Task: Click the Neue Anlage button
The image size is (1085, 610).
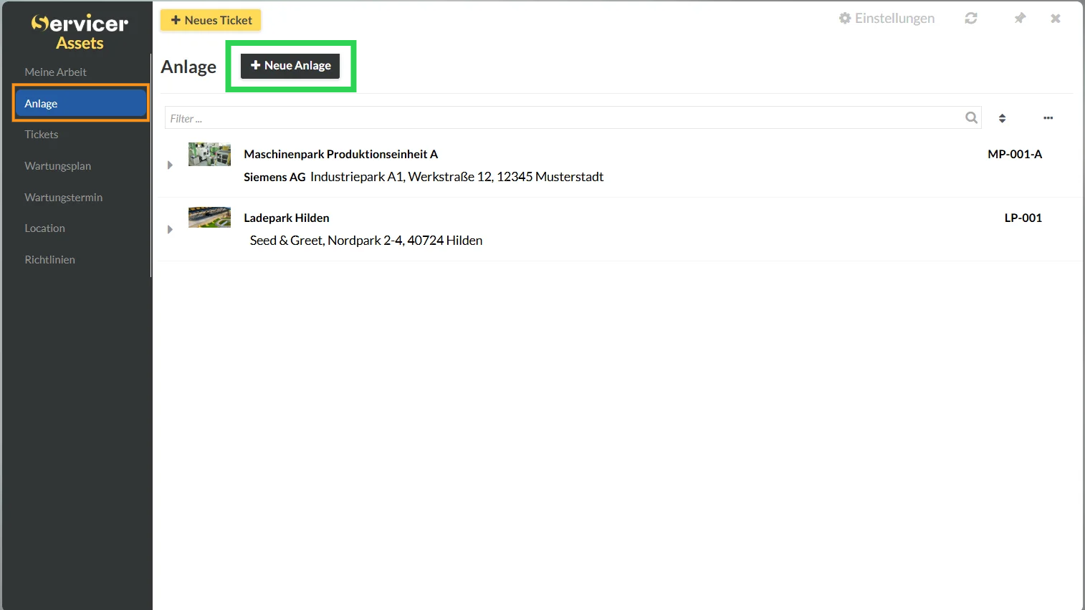Action: coord(290,66)
